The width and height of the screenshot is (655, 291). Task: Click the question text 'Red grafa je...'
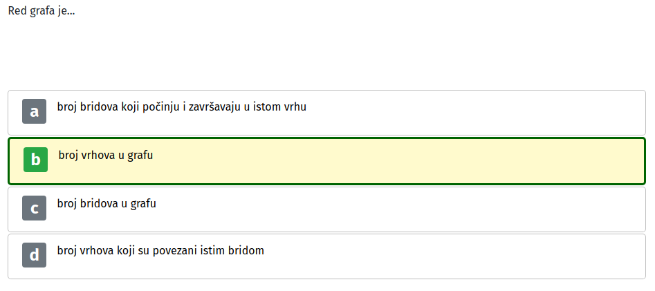41,11
